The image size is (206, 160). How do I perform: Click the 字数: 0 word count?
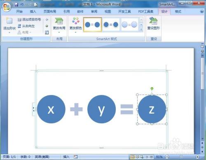[x=25, y=157]
